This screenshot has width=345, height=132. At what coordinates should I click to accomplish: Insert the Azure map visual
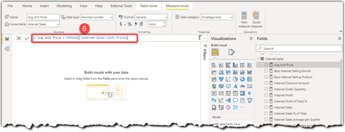tap(235, 86)
